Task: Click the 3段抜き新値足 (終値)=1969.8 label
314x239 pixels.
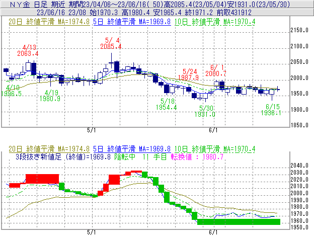Action: pyautogui.click(x=63, y=156)
